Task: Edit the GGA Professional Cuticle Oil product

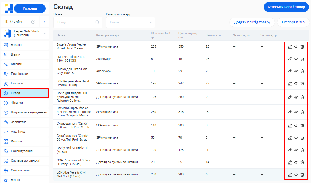Action: tap(290, 162)
